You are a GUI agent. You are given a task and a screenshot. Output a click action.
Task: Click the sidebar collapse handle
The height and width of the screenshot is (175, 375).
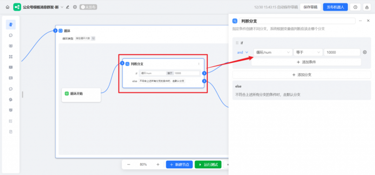(x=23, y=94)
